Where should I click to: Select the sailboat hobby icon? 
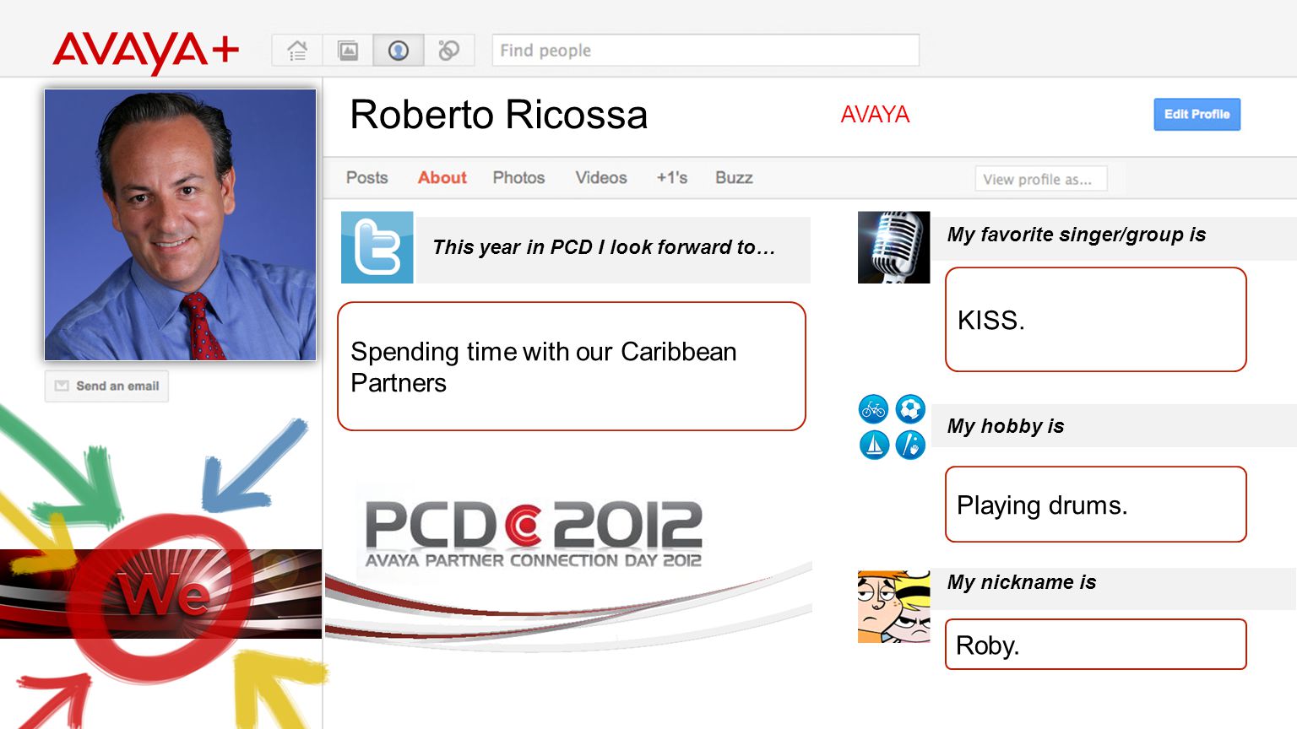pos(874,445)
